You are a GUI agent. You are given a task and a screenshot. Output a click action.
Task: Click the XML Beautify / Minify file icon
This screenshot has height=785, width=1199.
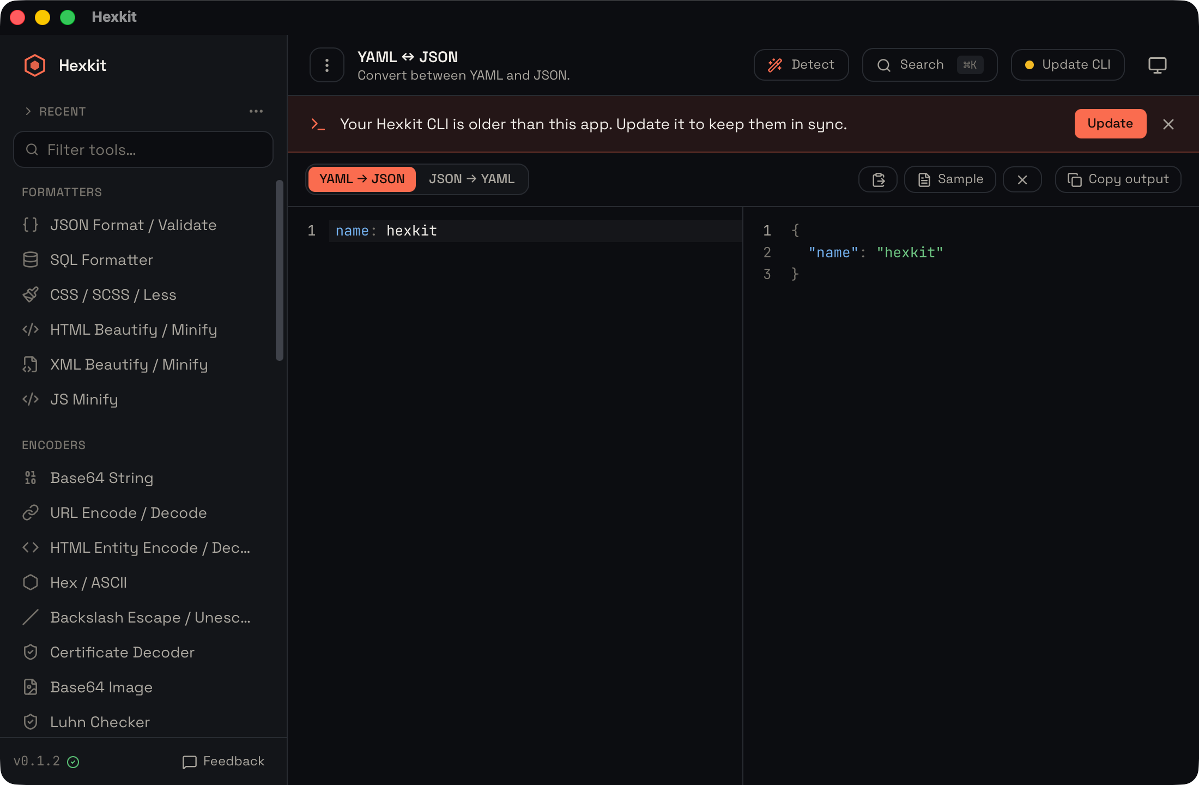point(31,365)
